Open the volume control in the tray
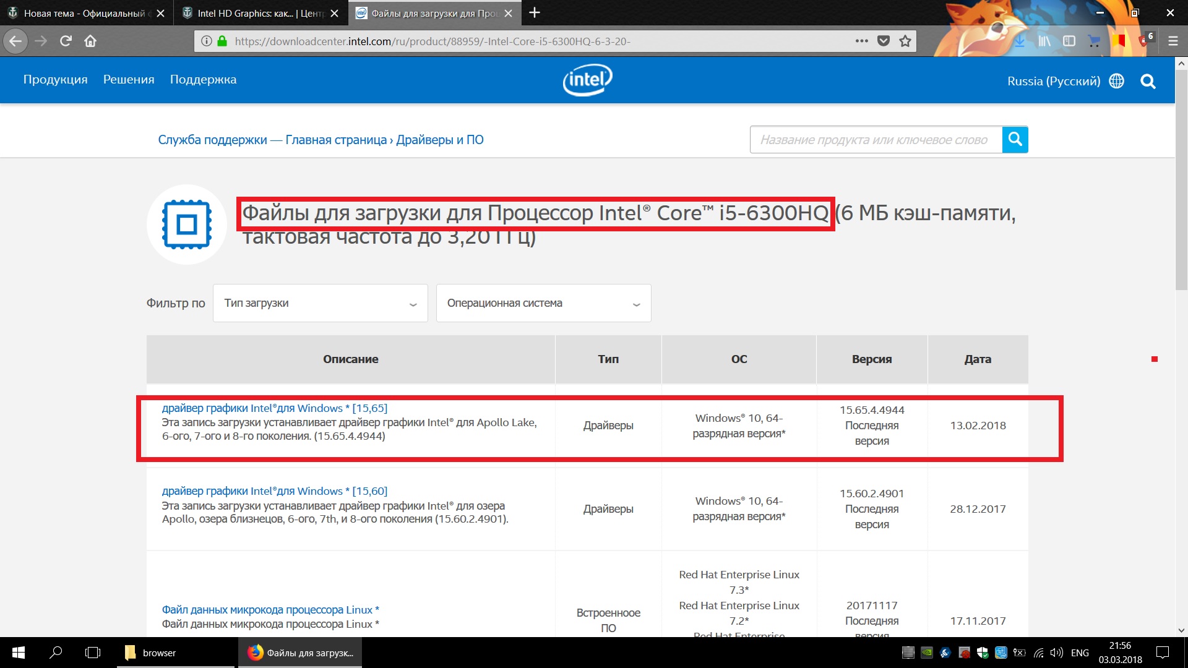 1057,653
